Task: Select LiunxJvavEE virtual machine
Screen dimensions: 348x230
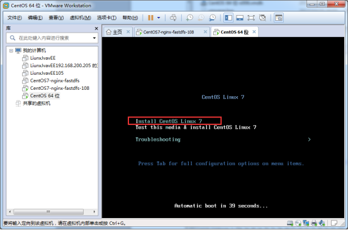Action: pos(43,58)
